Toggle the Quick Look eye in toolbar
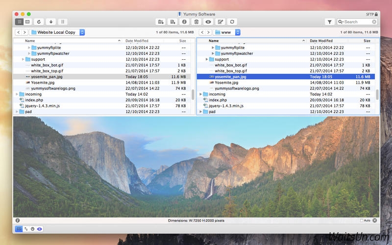Viewport: 392px width, 245px height. tap(208, 22)
